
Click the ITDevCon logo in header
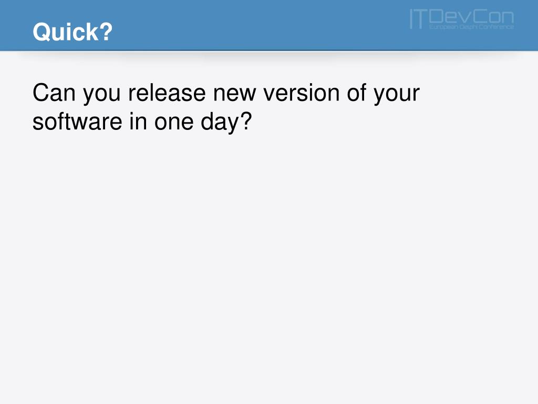[462, 19]
